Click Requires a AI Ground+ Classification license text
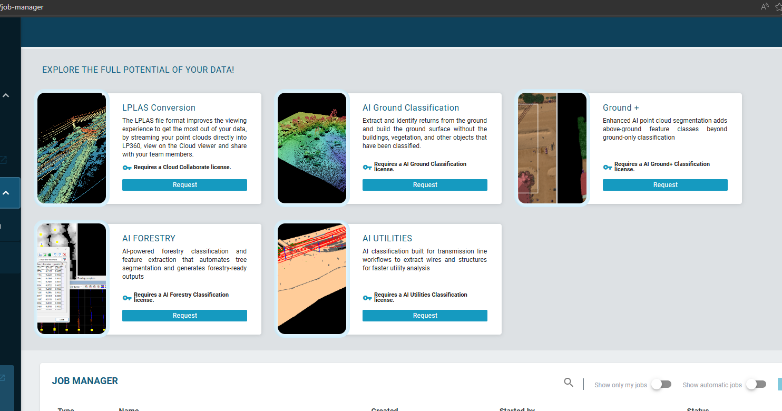 [662, 167]
